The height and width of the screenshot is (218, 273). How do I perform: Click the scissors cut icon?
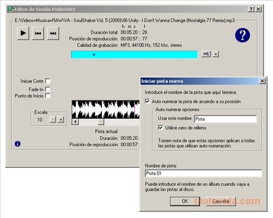pos(206,54)
